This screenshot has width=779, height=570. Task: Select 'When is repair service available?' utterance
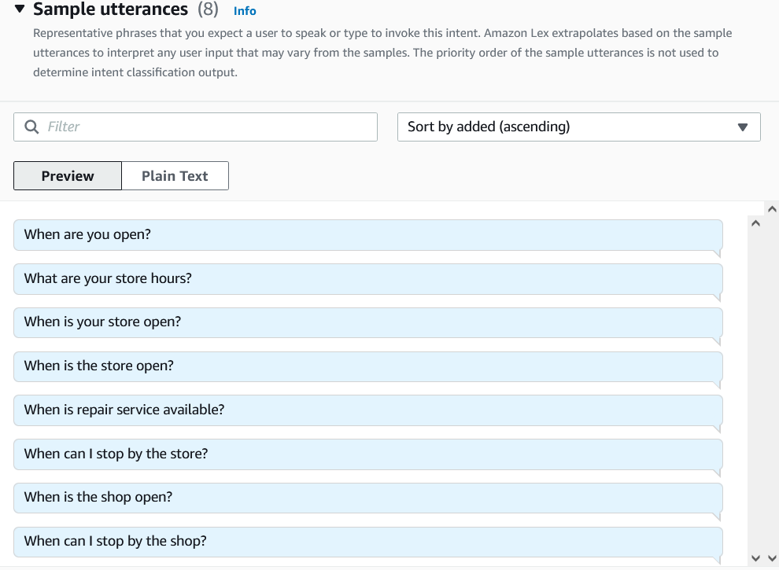pos(367,410)
